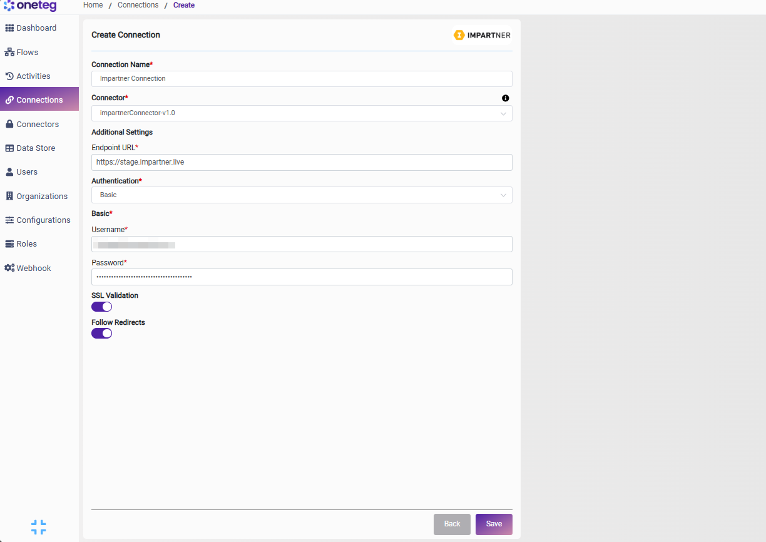The width and height of the screenshot is (766, 542).
Task: Click the Impartner logo
Action: coord(482,35)
